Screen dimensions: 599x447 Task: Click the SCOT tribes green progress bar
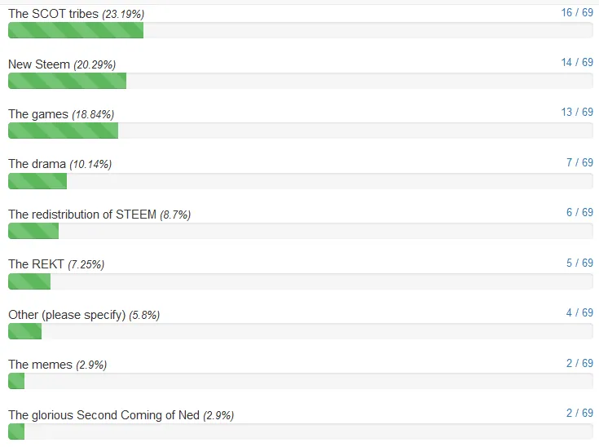coord(76,30)
